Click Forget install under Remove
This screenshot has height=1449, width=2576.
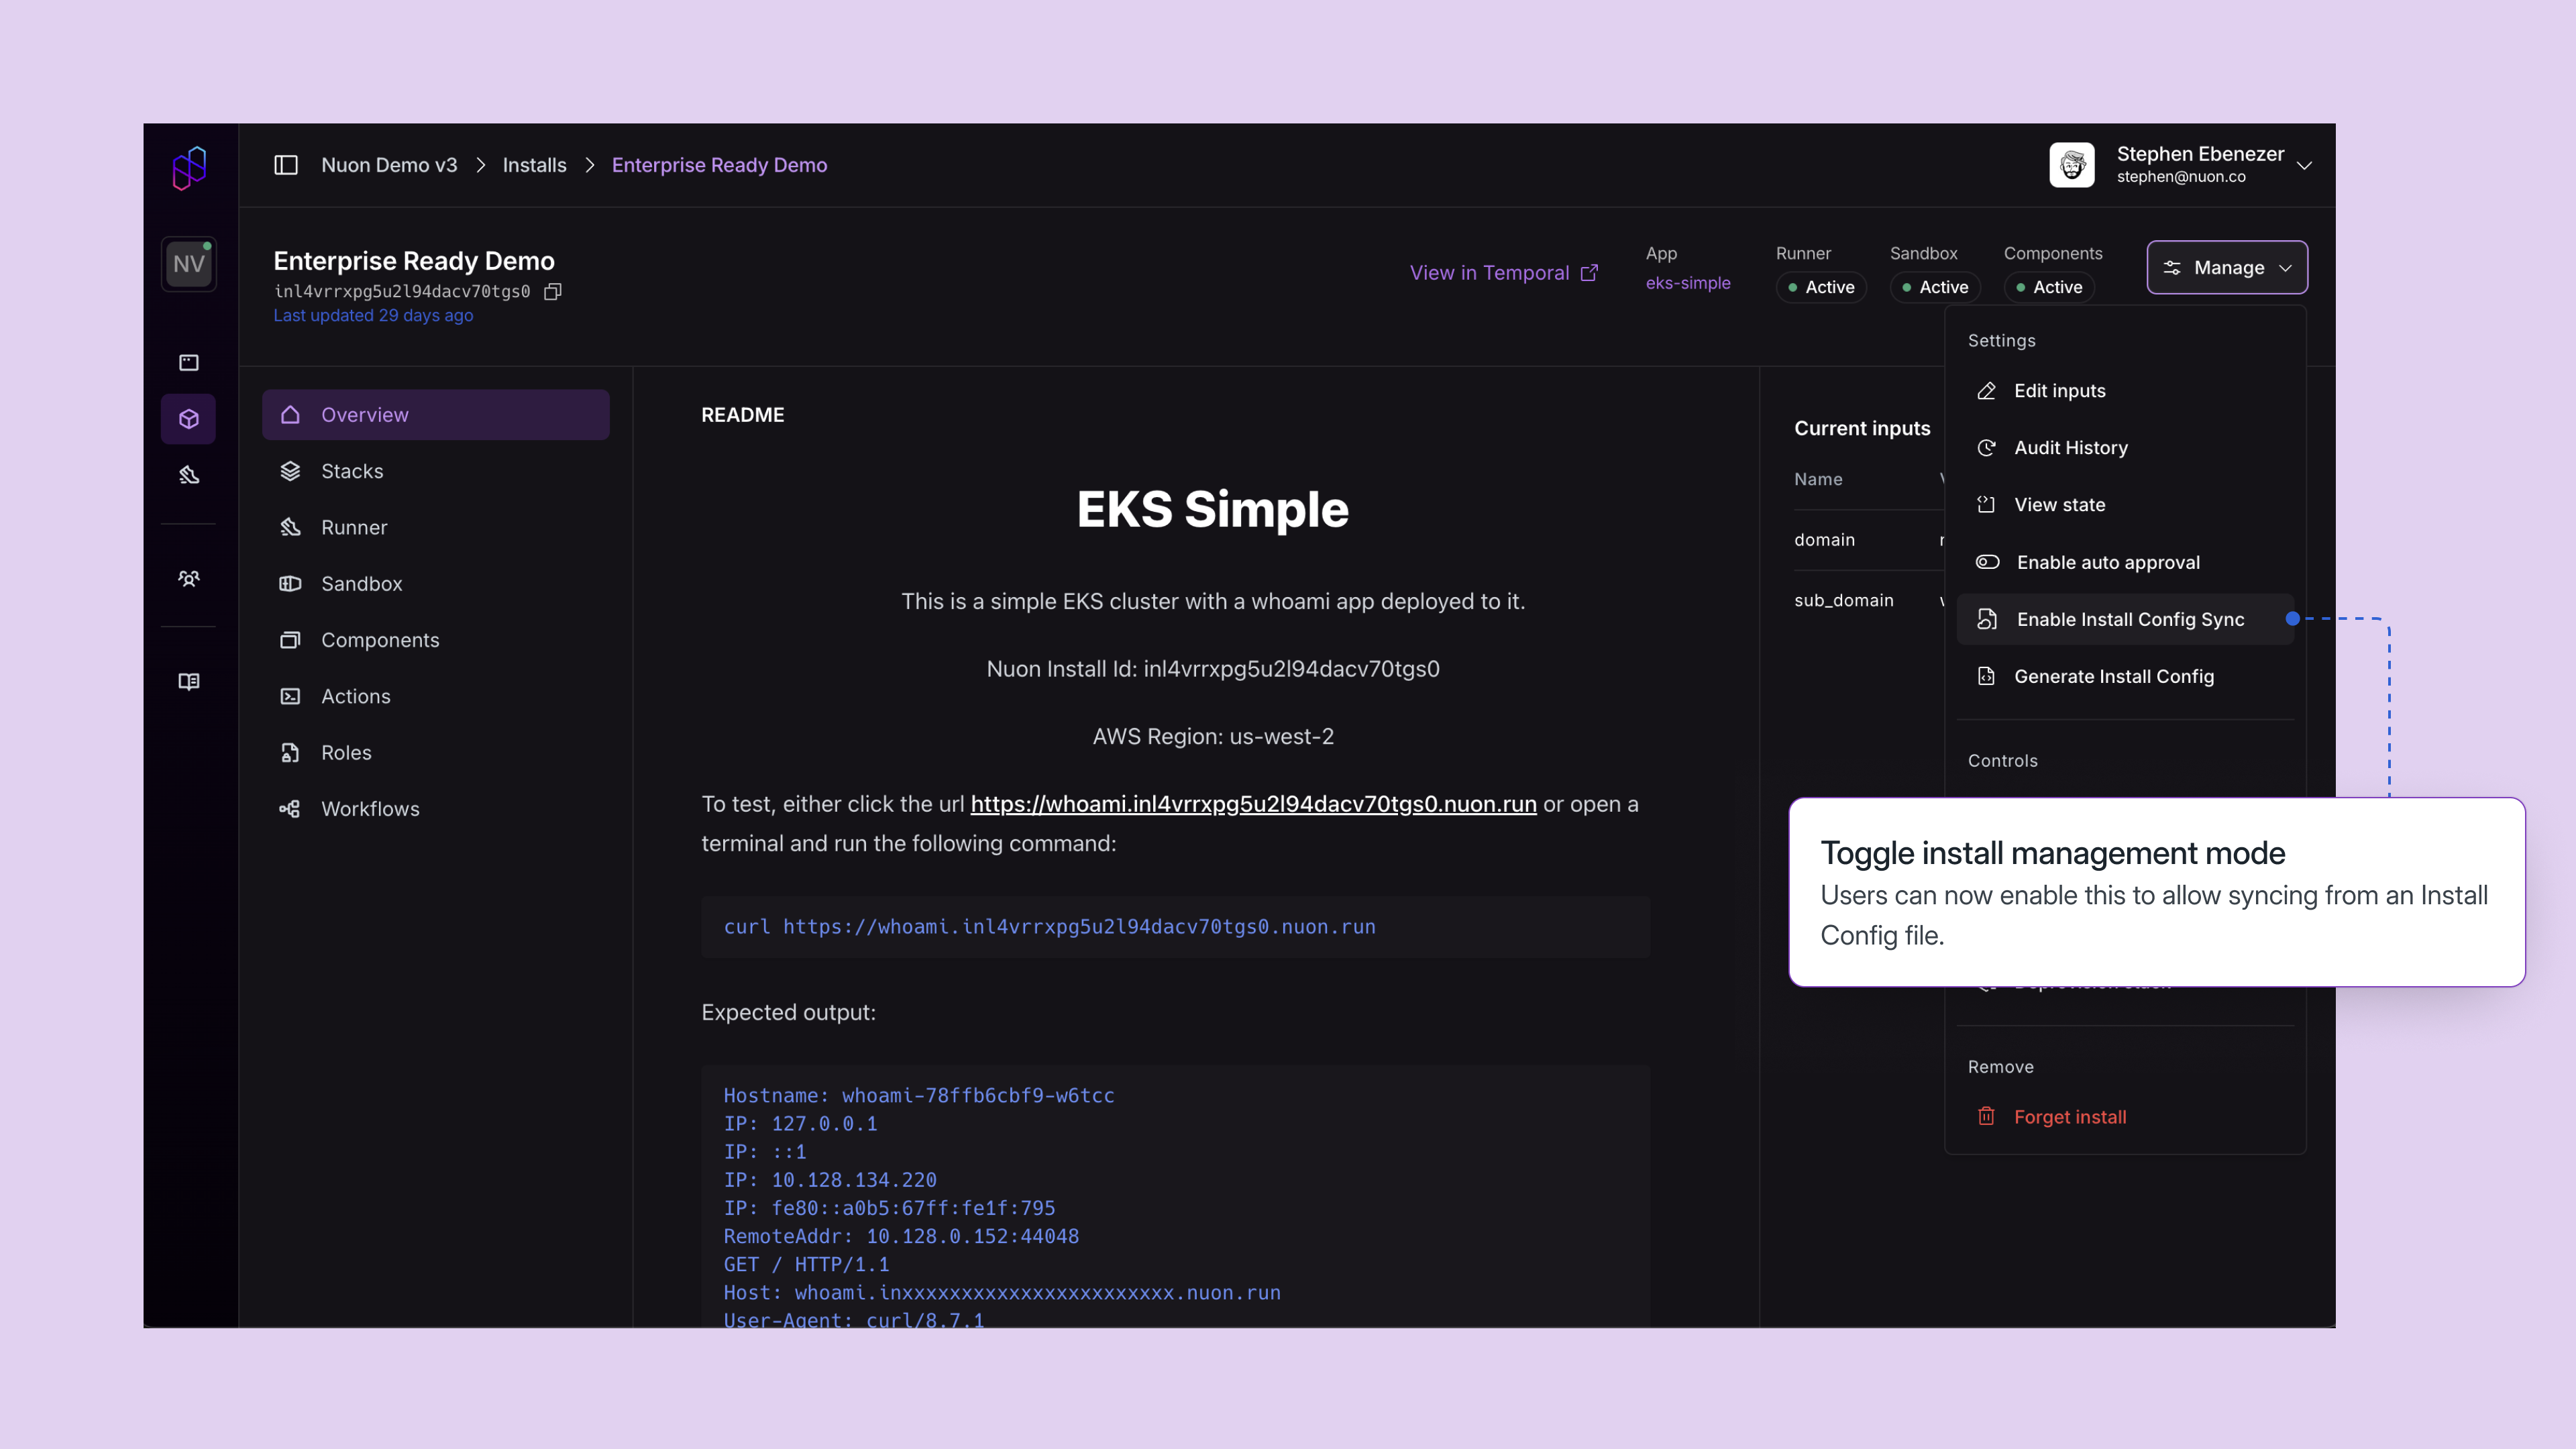2071,1116
